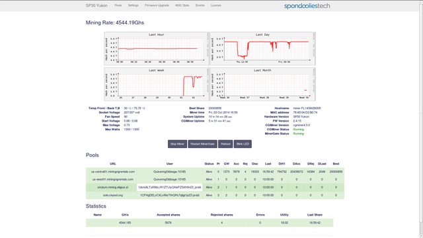423x238 pixels.
Task: Click the Restart MinerGate button
Action: [x=203, y=144]
